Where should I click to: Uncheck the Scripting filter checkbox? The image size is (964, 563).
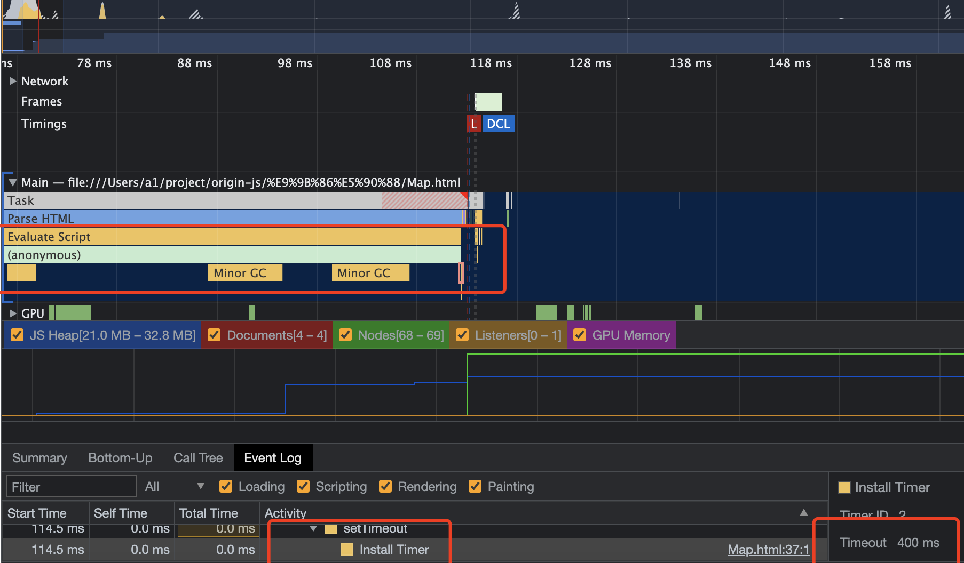303,486
